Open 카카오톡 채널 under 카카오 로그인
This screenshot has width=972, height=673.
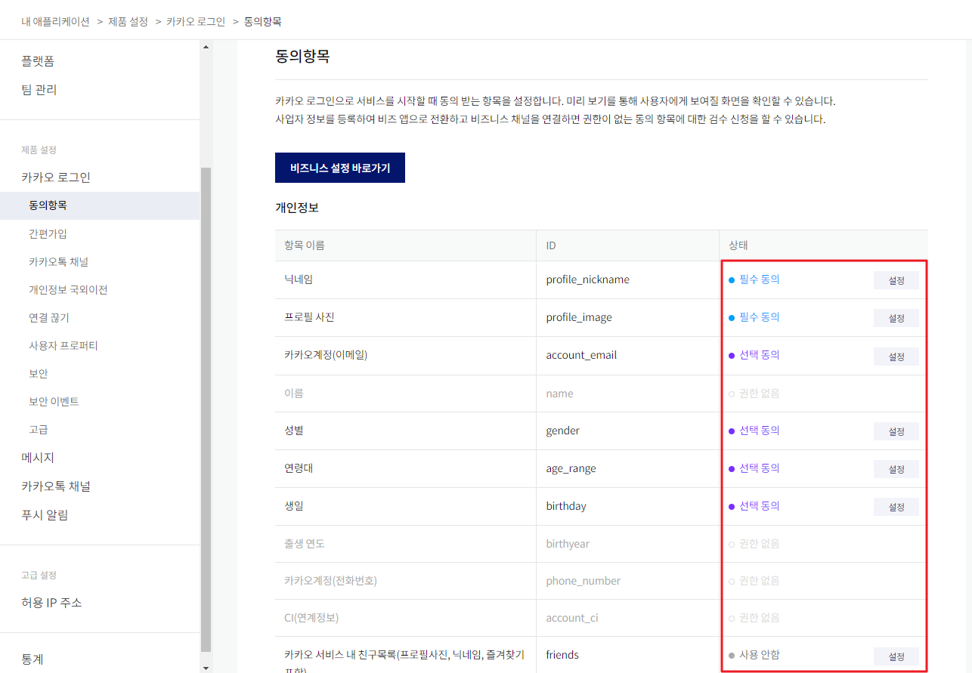pyautogui.click(x=59, y=262)
